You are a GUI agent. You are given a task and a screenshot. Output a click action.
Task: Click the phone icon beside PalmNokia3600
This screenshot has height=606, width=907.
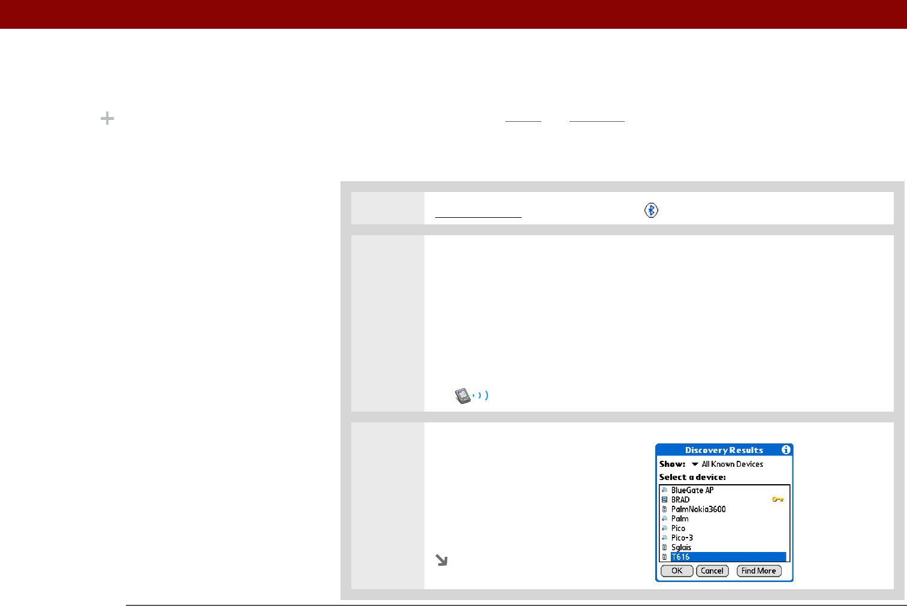pyautogui.click(x=664, y=509)
